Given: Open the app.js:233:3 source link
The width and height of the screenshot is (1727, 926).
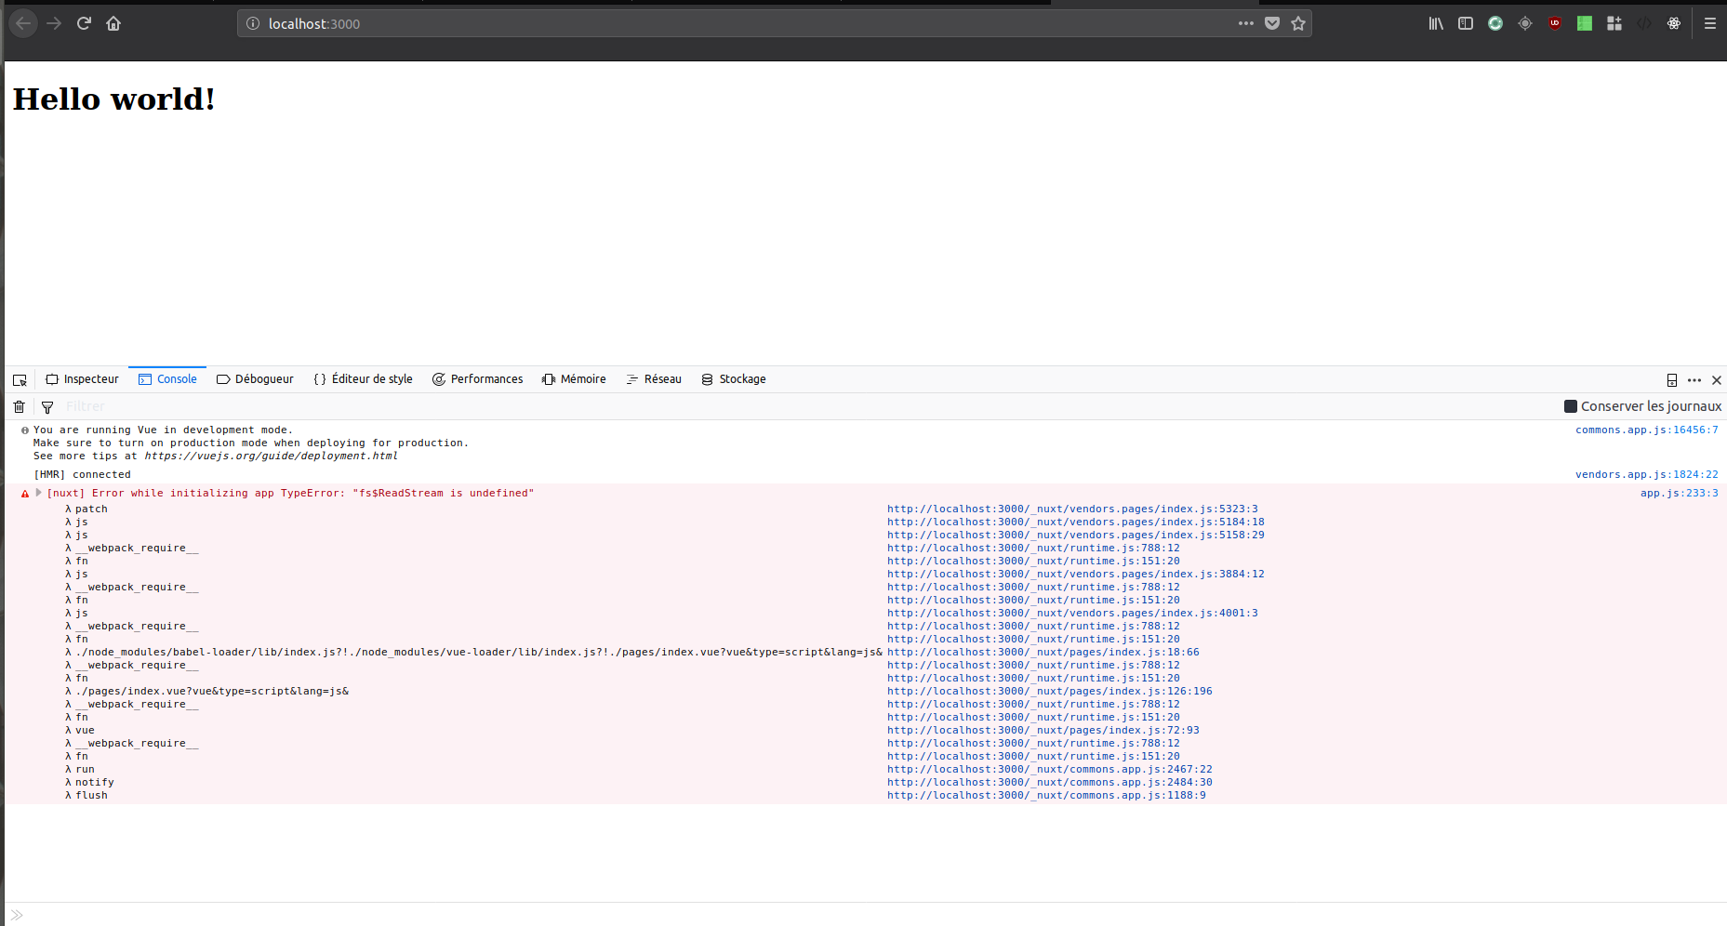Looking at the screenshot, I should 1680,493.
